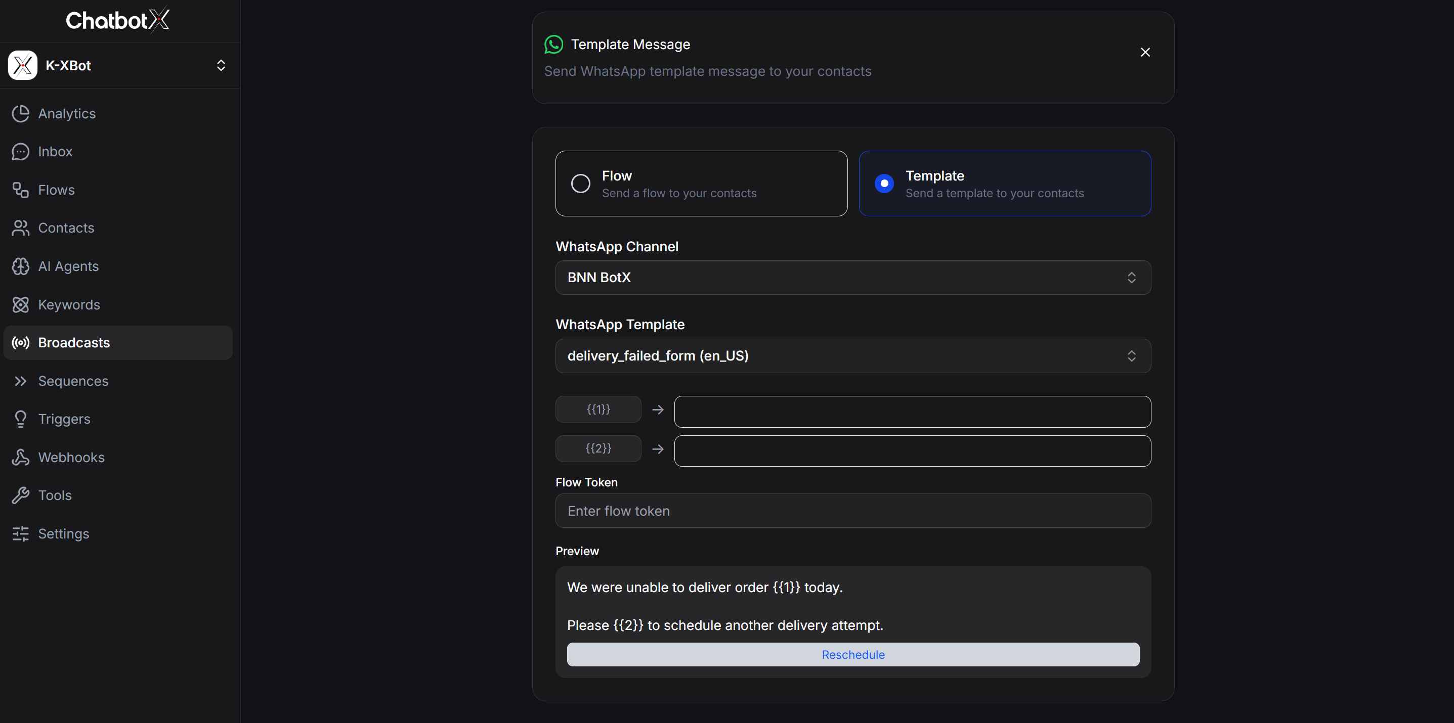Select Broadcasts in the sidebar
This screenshot has width=1454, height=723.
point(118,343)
